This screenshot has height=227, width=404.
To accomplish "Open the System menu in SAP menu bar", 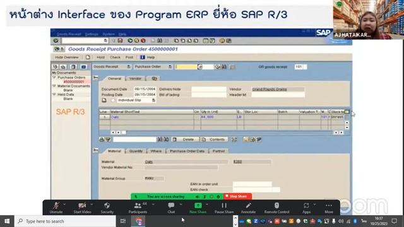I will tap(109, 34).
